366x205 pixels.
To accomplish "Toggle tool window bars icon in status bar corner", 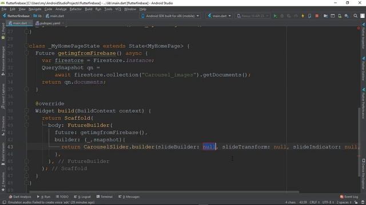I will click(4, 203).
